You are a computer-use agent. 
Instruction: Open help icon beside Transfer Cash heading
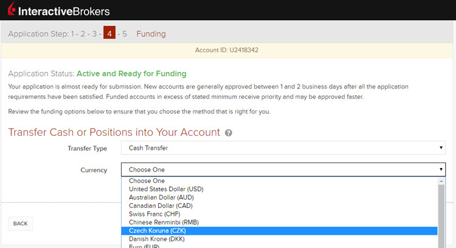pos(229,133)
